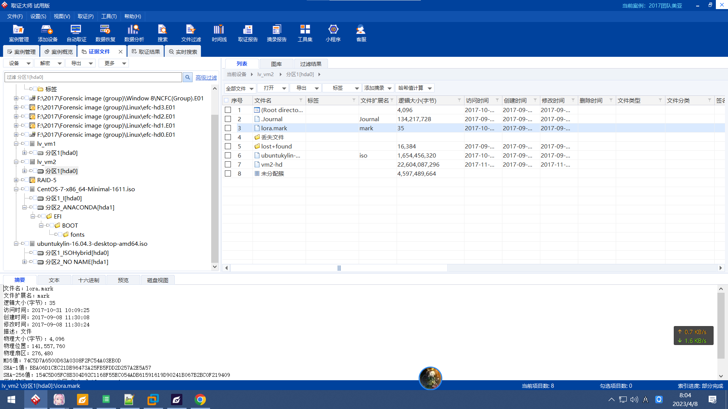Expand the RAID-5 tree node
This screenshot has height=409, width=728.
point(16,180)
